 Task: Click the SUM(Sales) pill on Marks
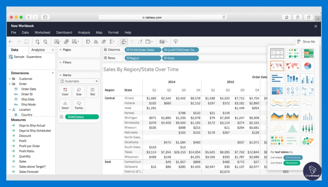(x=82, y=117)
